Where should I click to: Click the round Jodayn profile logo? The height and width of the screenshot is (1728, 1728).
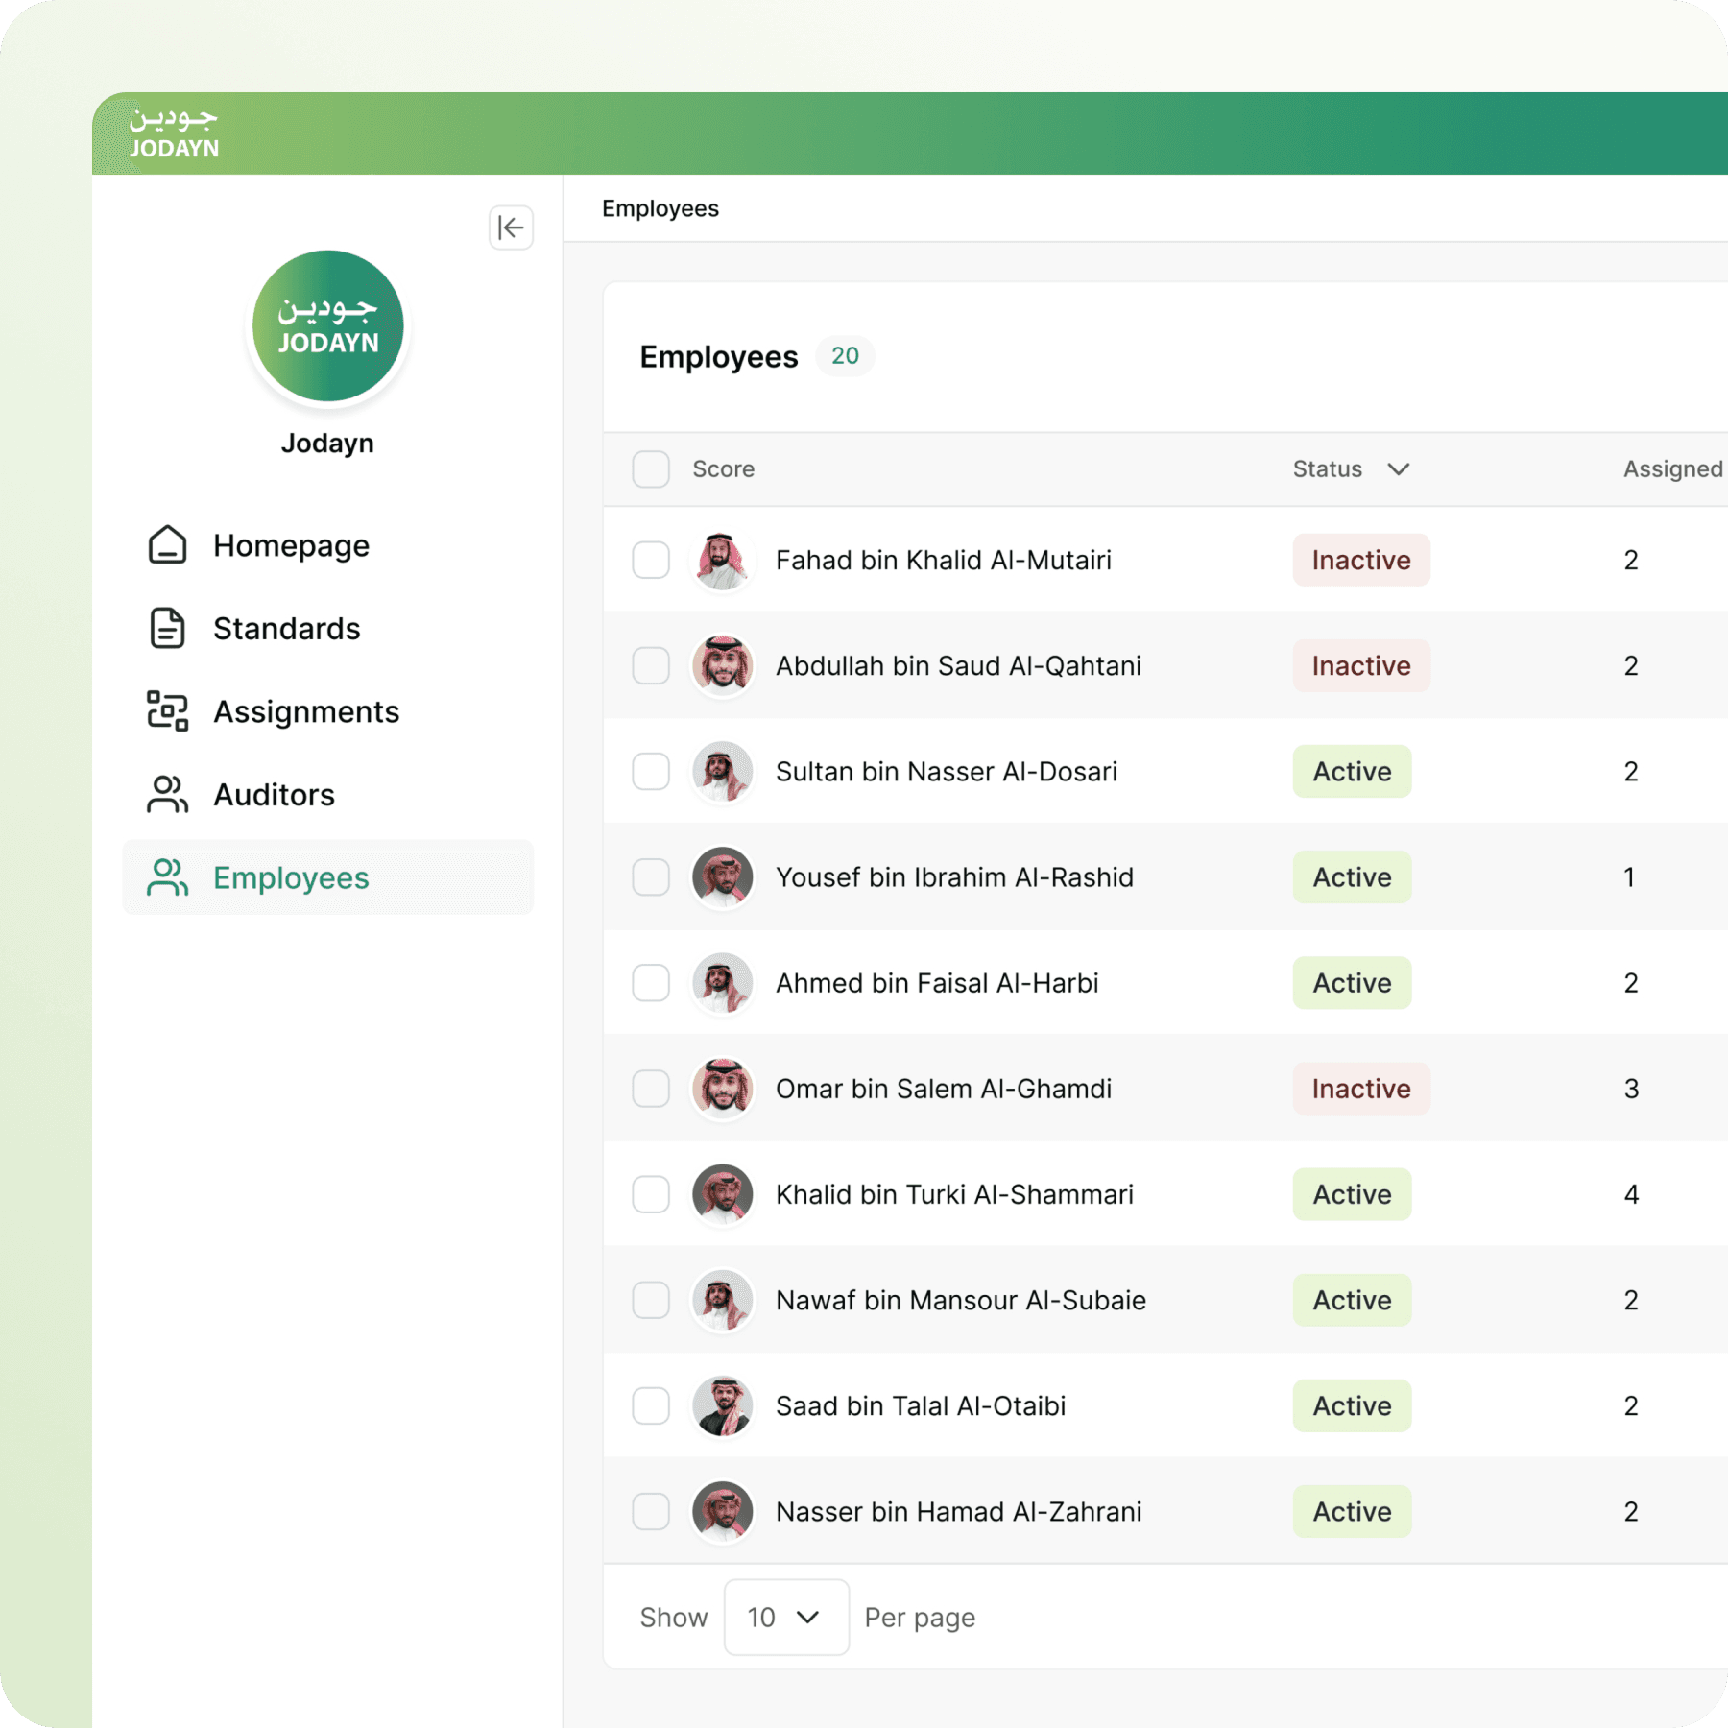(327, 326)
